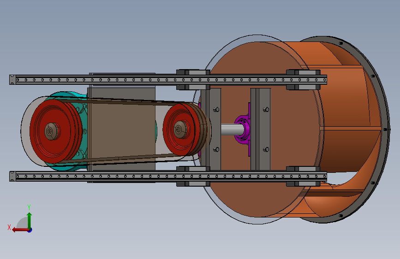
Task: Click the green Y label of the triad
Action: (x=29, y=207)
